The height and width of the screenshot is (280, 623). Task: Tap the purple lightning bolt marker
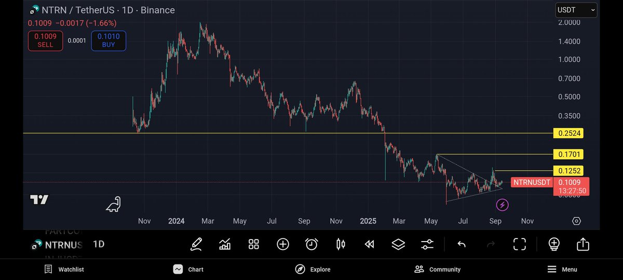pos(502,205)
